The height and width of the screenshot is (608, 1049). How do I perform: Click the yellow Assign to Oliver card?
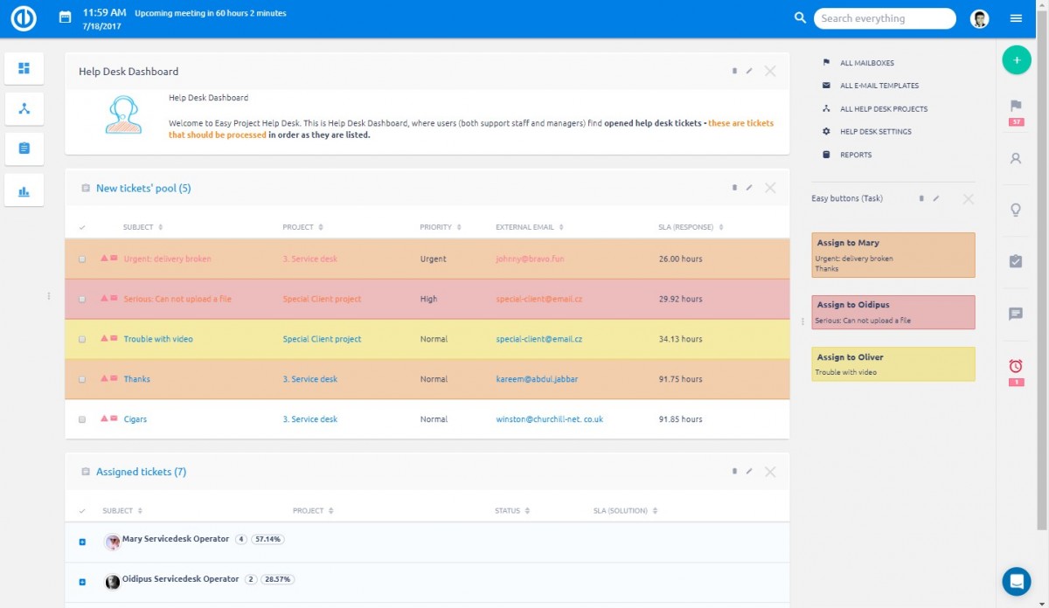[893, 364]
